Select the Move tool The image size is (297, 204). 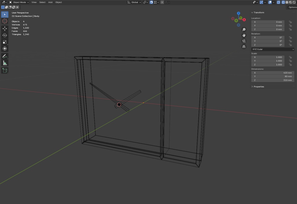click(5, 29)
